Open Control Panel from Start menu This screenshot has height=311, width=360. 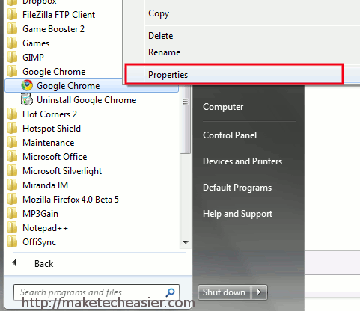point(230,135)
